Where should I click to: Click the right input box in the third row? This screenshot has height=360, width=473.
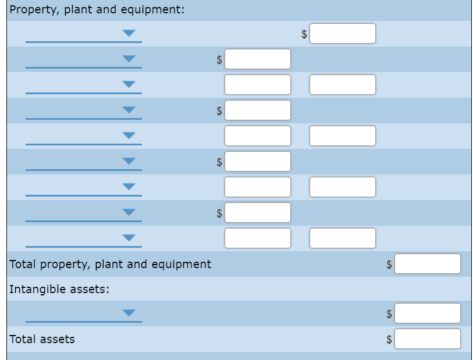coord(343,84)
